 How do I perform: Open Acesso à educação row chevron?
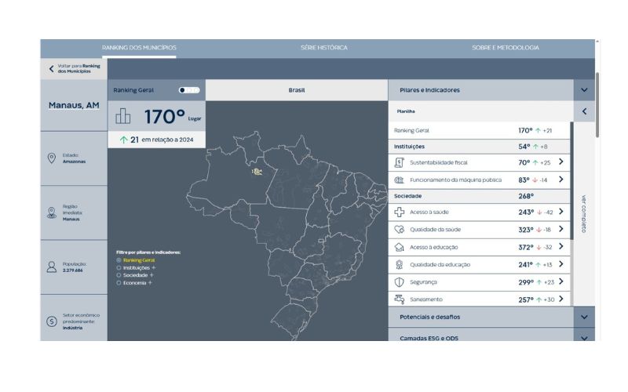click(x=561, y=246)
